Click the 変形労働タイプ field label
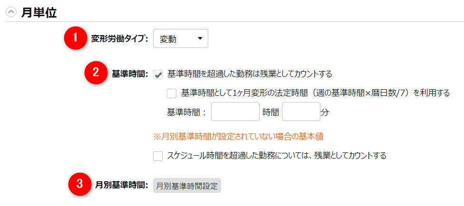464x206 pixels. [120, 39]
